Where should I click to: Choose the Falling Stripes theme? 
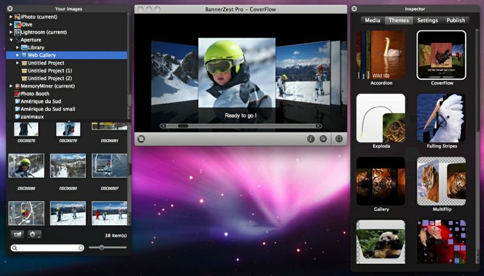coord(442,118)
